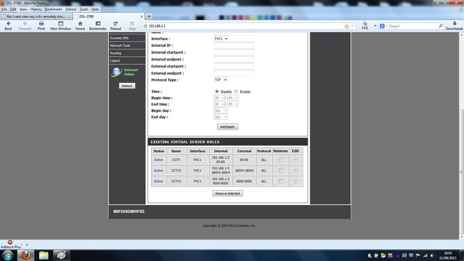This screenshot has width=464, height=261.
Task: Go to the Home page icon
Action: click(80, 24)
